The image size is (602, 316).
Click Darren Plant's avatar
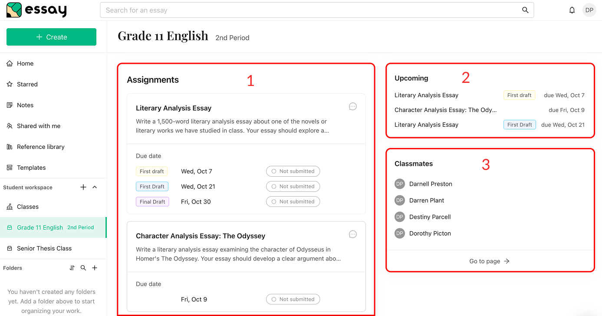tap(399, 200)
